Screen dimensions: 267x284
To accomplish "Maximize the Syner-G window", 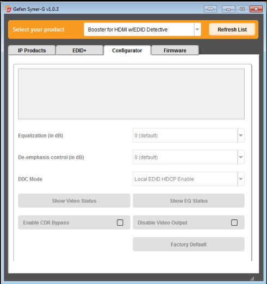I will 242,9.
